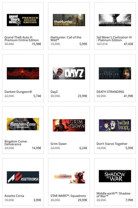Select theHunter Call of the Wild banner

[x=69, y=20]
